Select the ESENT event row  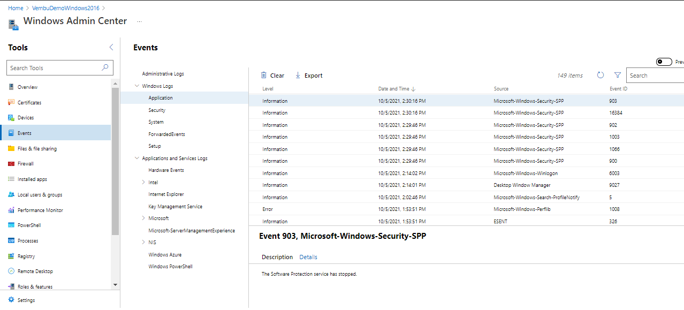click(466, 221)
